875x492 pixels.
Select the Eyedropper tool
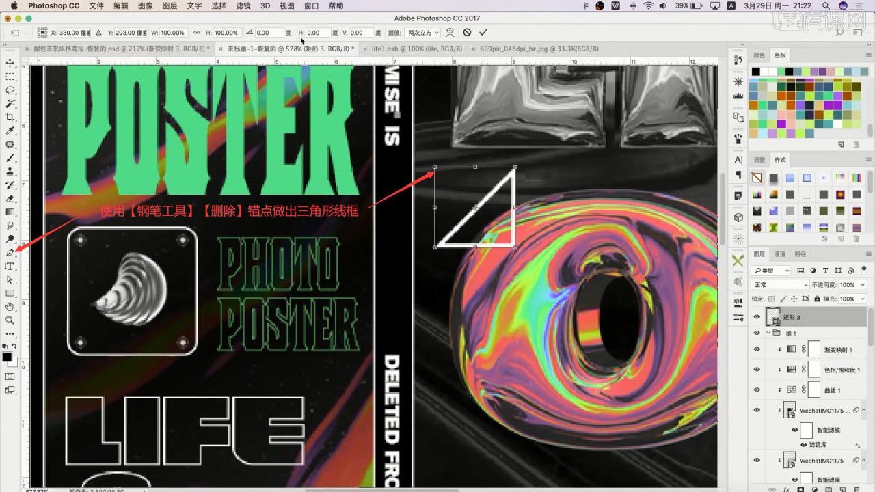click(x=10, y=131)
